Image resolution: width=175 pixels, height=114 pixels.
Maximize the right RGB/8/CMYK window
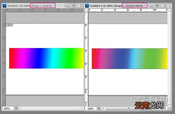(x=157, y=6)
